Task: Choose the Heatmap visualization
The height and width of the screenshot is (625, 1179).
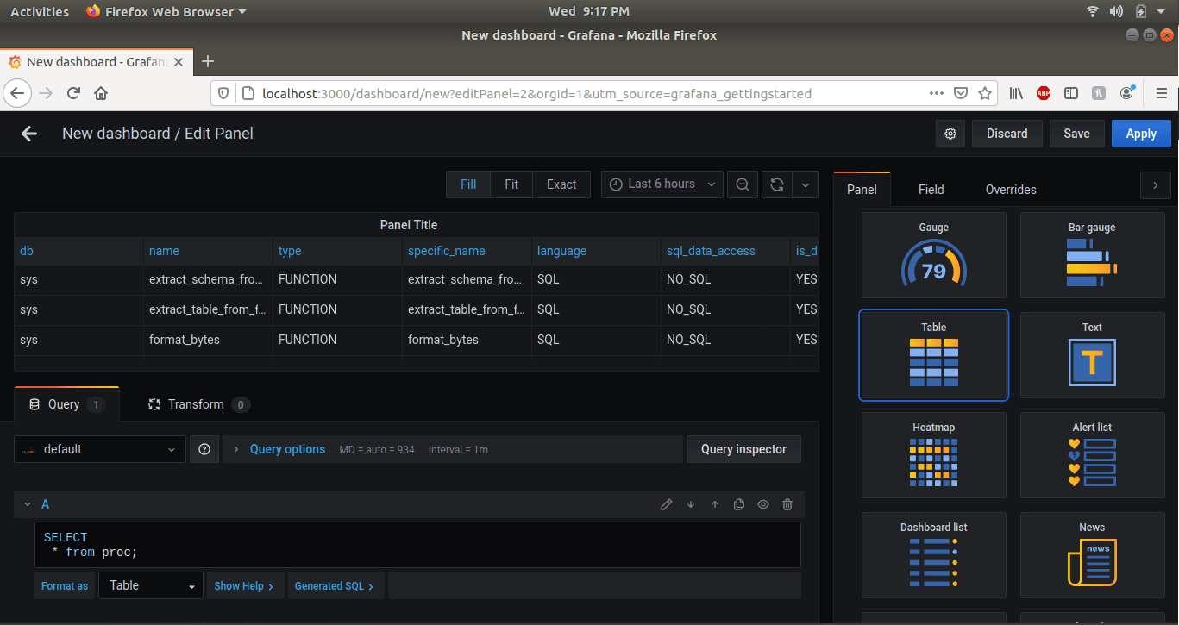Action: [x=934, y=455]
